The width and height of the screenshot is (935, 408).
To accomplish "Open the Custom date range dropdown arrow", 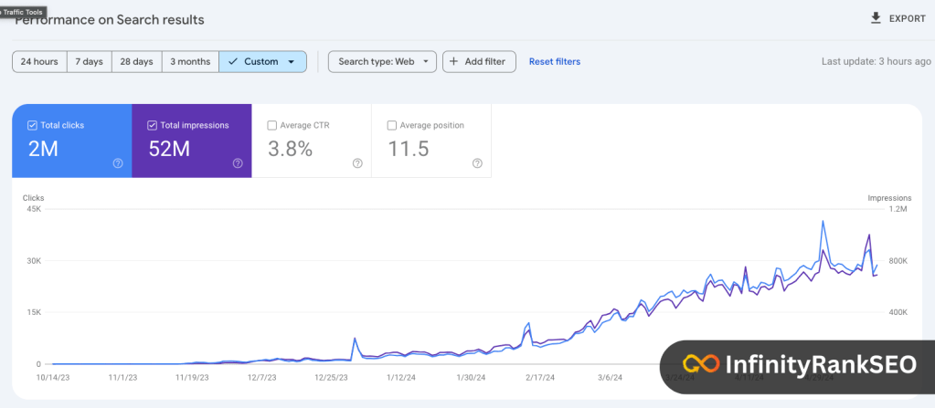I will [x=292, y=62].
